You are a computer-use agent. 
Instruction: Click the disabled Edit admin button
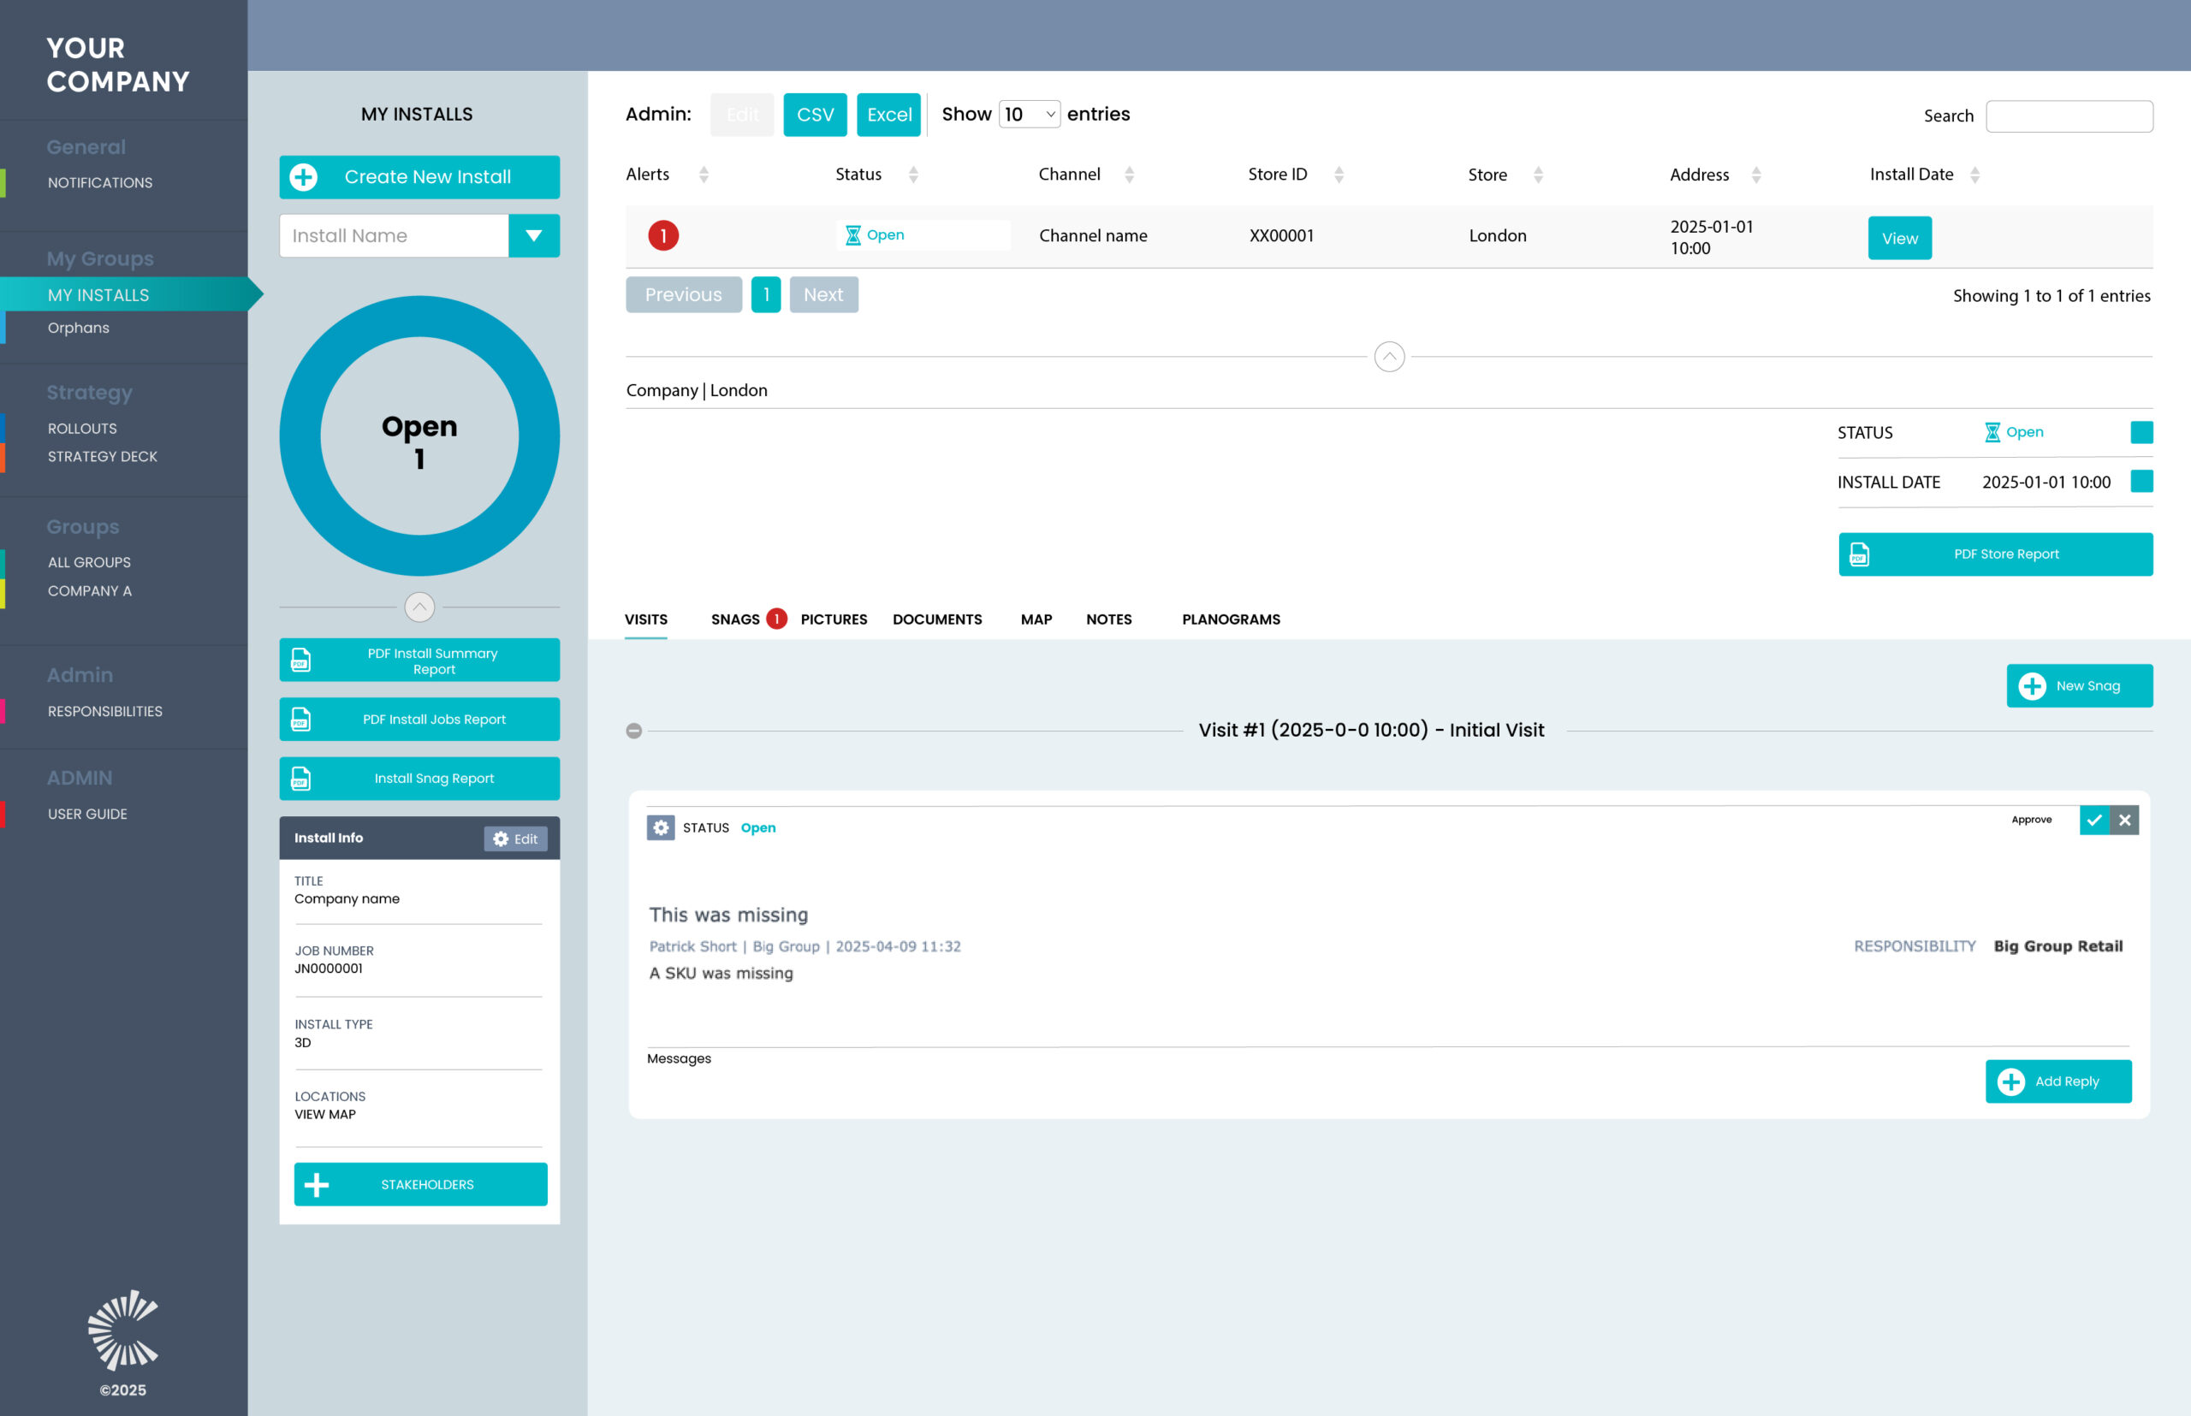(x=742, y=114)
